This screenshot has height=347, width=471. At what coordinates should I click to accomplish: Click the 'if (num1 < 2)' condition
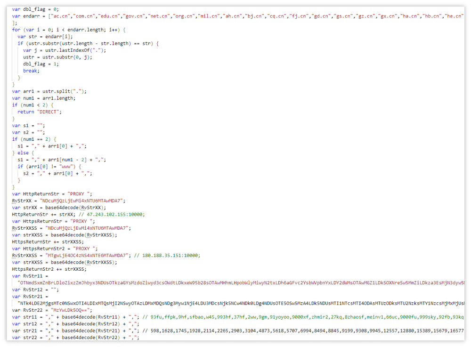tap(34, 105)
